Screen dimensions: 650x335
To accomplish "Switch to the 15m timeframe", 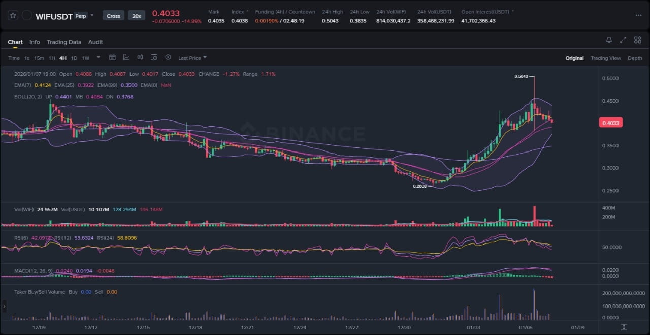I will tap(39, 58).
